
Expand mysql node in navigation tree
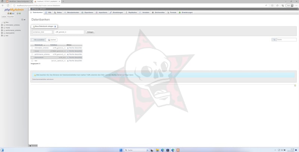pyautogui.click(x=2, y=28)
